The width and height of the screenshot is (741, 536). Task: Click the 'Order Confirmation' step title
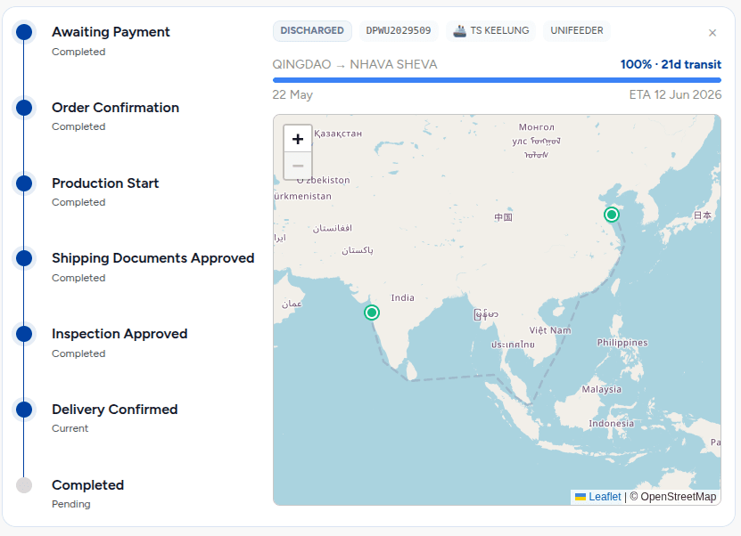tap(115, 108)
